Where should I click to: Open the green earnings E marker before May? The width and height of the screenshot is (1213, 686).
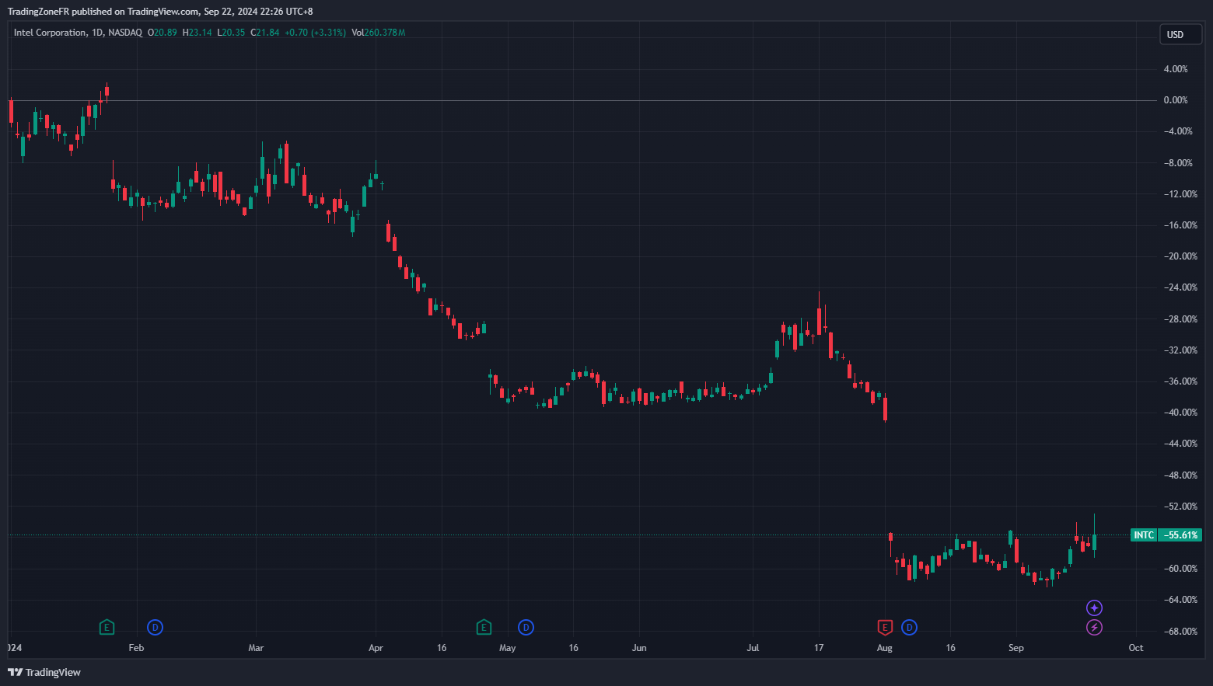coord(484,627)
